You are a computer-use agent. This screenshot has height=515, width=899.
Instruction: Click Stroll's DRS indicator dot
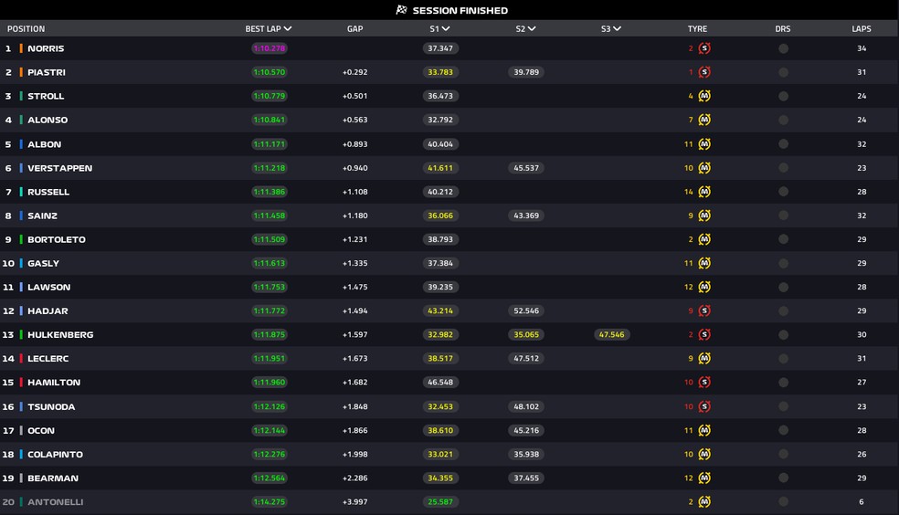click(783, 96)
